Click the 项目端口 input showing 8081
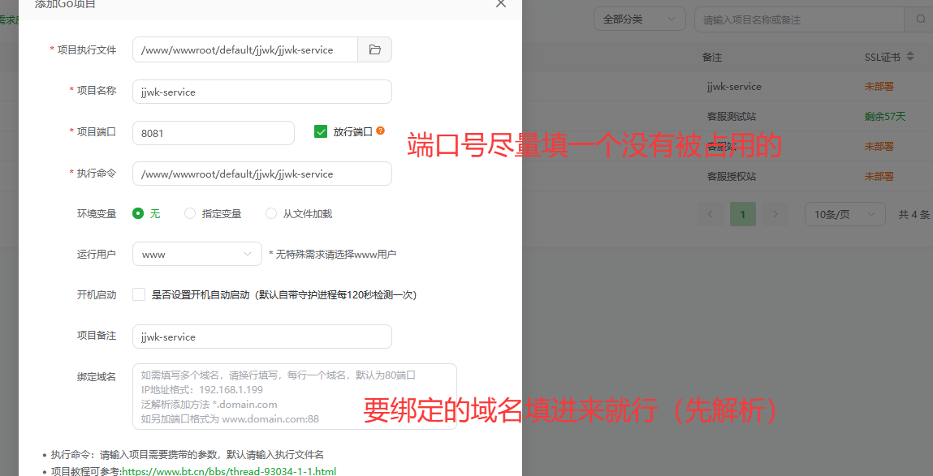The image size is (933, 476). click(213, 131)
